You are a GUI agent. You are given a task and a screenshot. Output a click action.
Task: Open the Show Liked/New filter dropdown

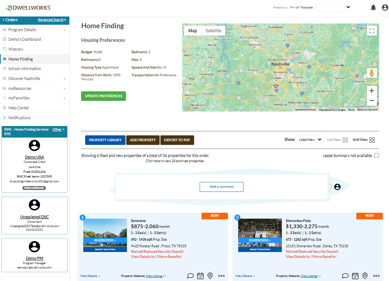[x=309, y=139]
